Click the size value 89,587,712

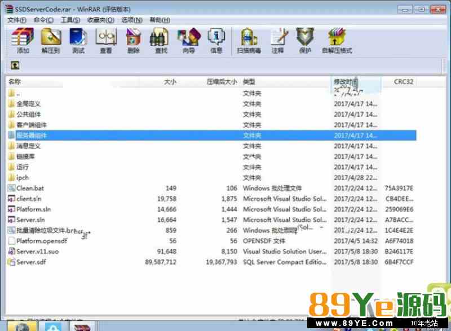click(x=161, y=262)
